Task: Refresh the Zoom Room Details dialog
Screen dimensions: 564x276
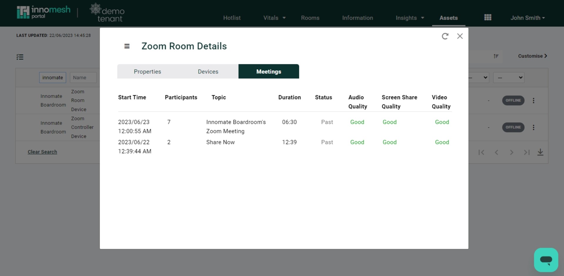Action: pos(445,36)
